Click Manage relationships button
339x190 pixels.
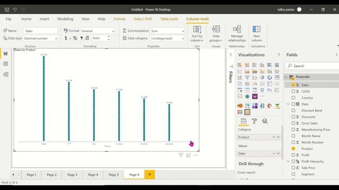237,34
